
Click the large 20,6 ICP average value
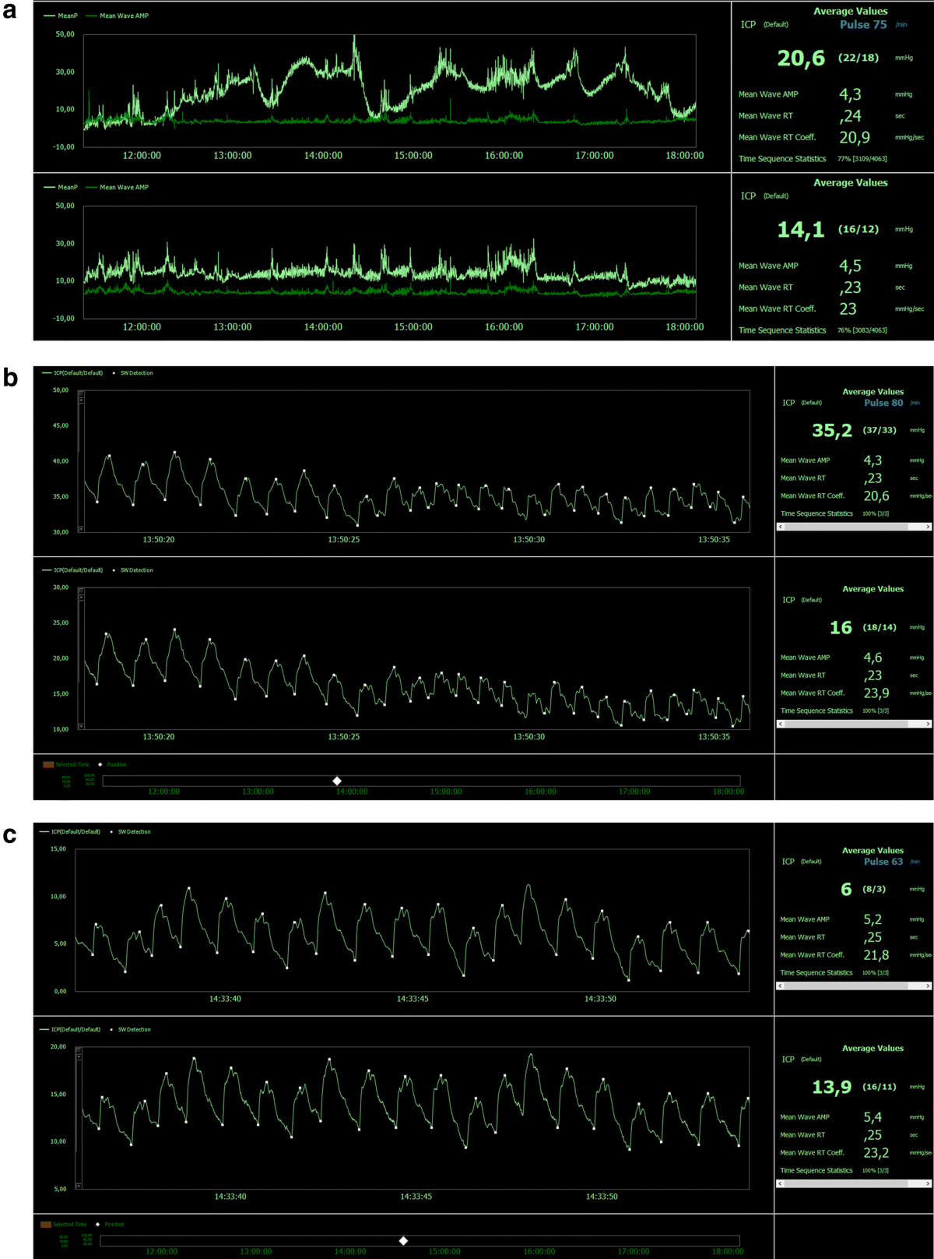pyautogui.click(x=800, y=58)
